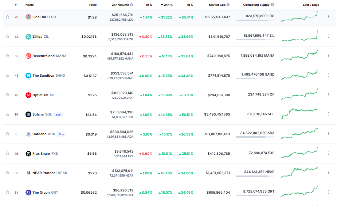Sort table by 7d % column header

pyautogui.click(x=189, y=5)
